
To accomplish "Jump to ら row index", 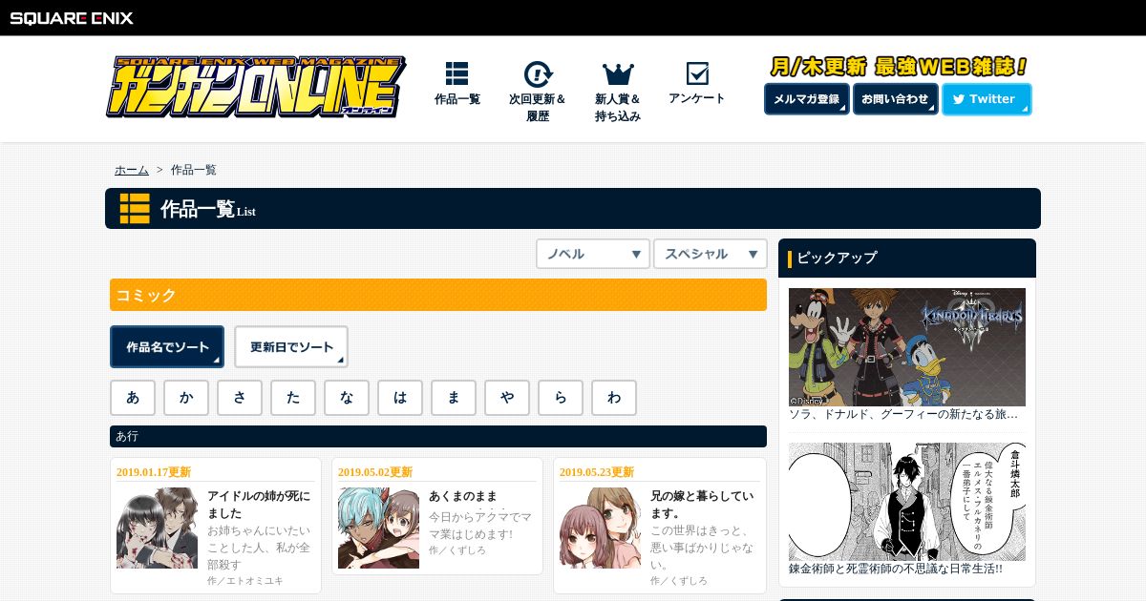I will point(561,398).
